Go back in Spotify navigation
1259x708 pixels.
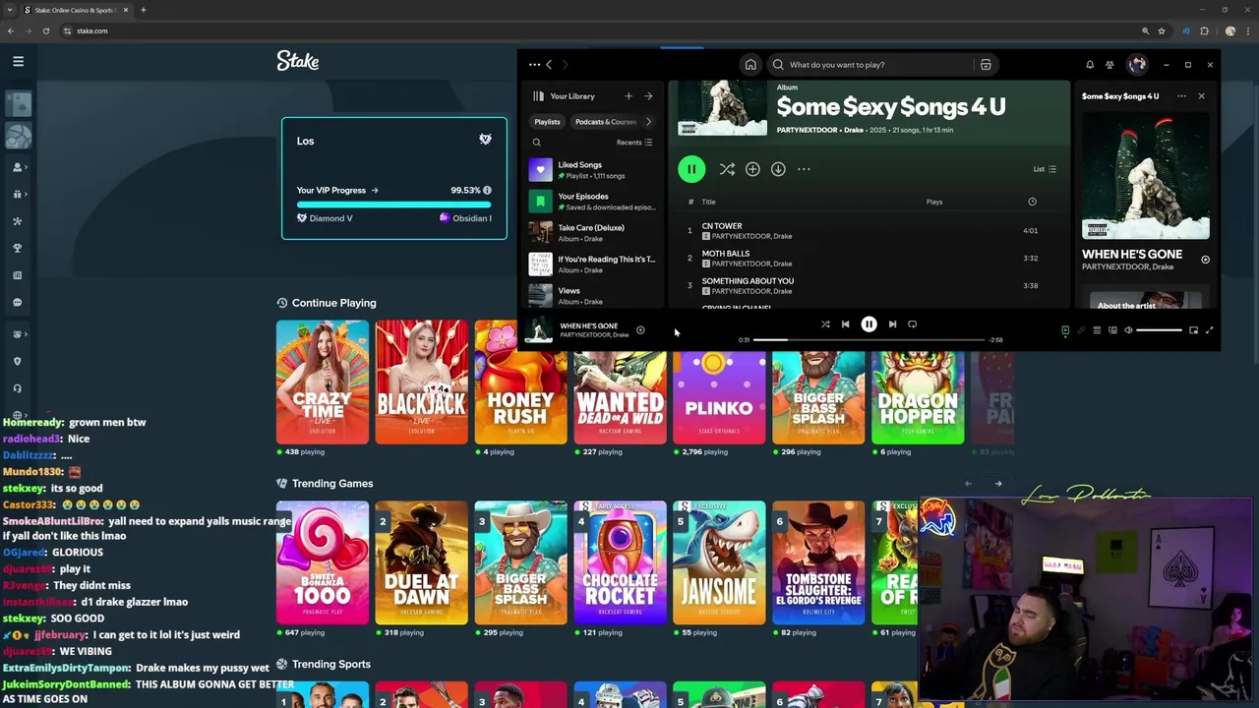pyautogui.click(x=549, y=65)
